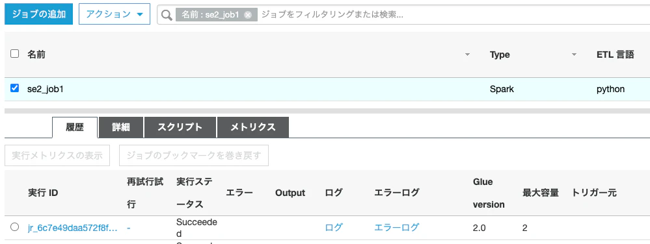Open the アクション dropdown menu

pos(115,14)
